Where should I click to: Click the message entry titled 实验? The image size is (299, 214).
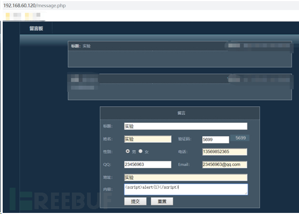click(x=180, y=54)
